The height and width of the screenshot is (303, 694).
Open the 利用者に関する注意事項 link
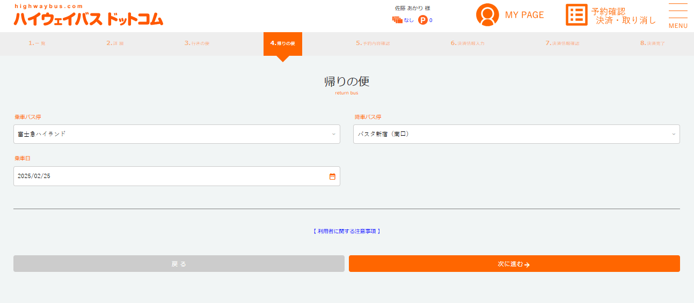click(x=347, y=232)
